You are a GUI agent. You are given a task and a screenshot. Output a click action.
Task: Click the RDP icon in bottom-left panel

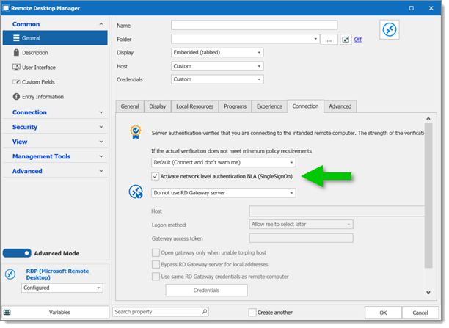point(10,274)
